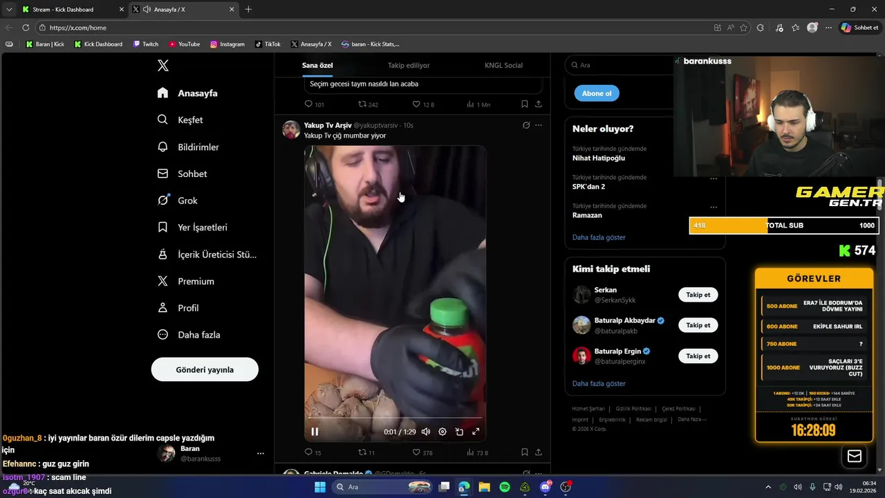Image resolution: width=885 pixels, height=498 pixels.
Task: Bookmark the Yakup Tv post
Action: 524,452
